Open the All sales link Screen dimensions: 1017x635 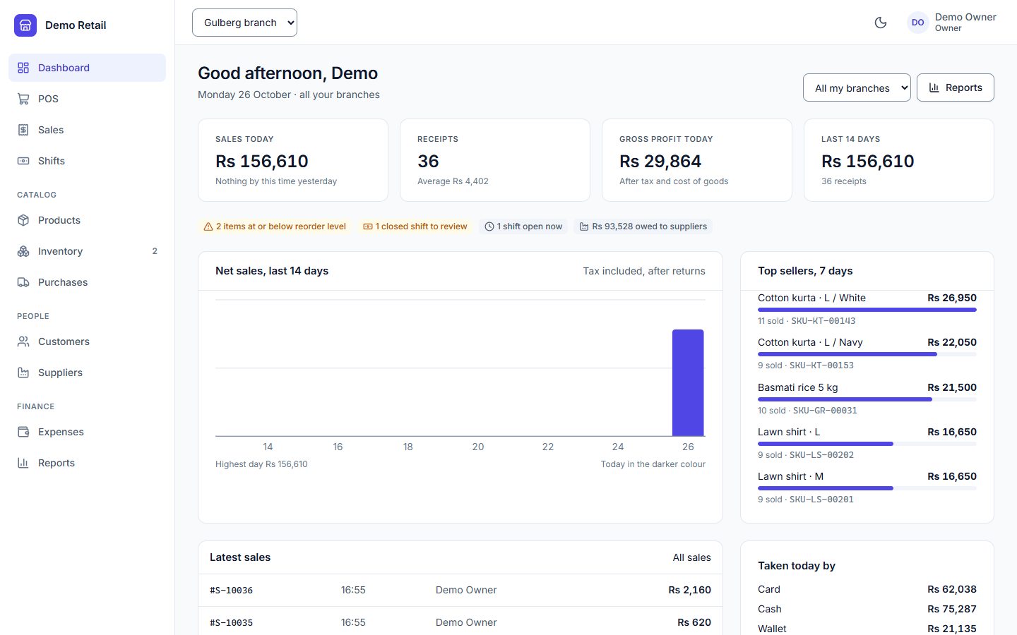pyautogui.click(x=691, y=557)
